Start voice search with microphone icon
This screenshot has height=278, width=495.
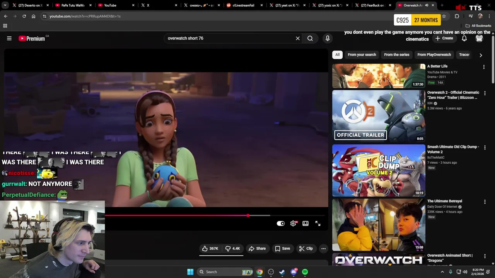[328, 38]
